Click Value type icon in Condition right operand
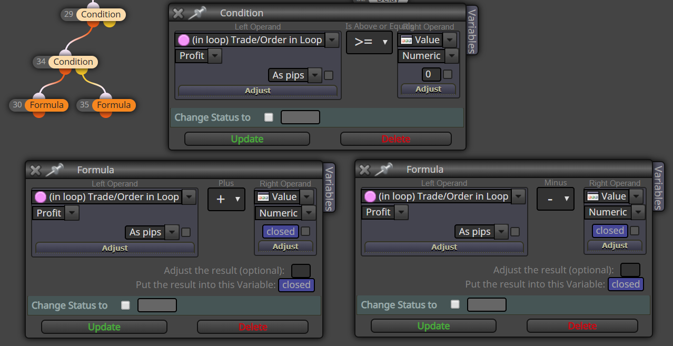This screenshot has height=346, width=673. click(x=407, y=40)
